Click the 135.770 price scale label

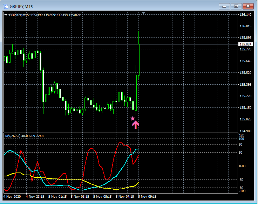coord(245,49)
